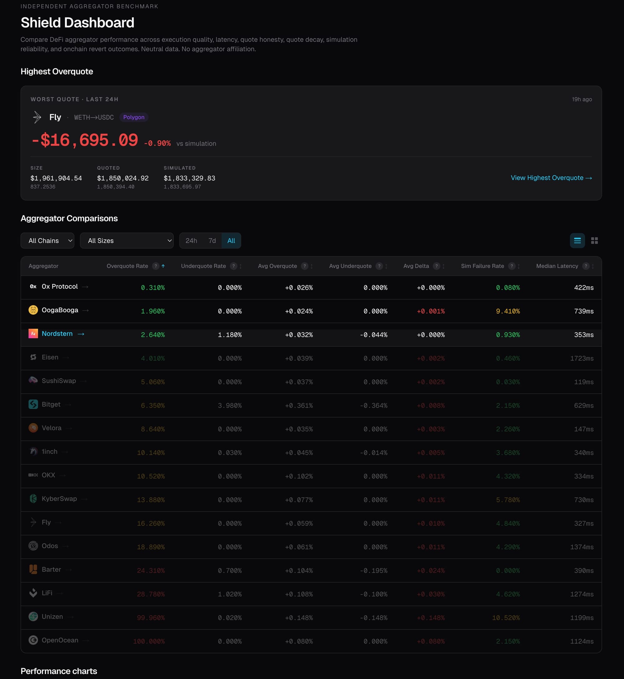Select the All time range
This screenshot has height=679, width=624.
coord(231,240)
